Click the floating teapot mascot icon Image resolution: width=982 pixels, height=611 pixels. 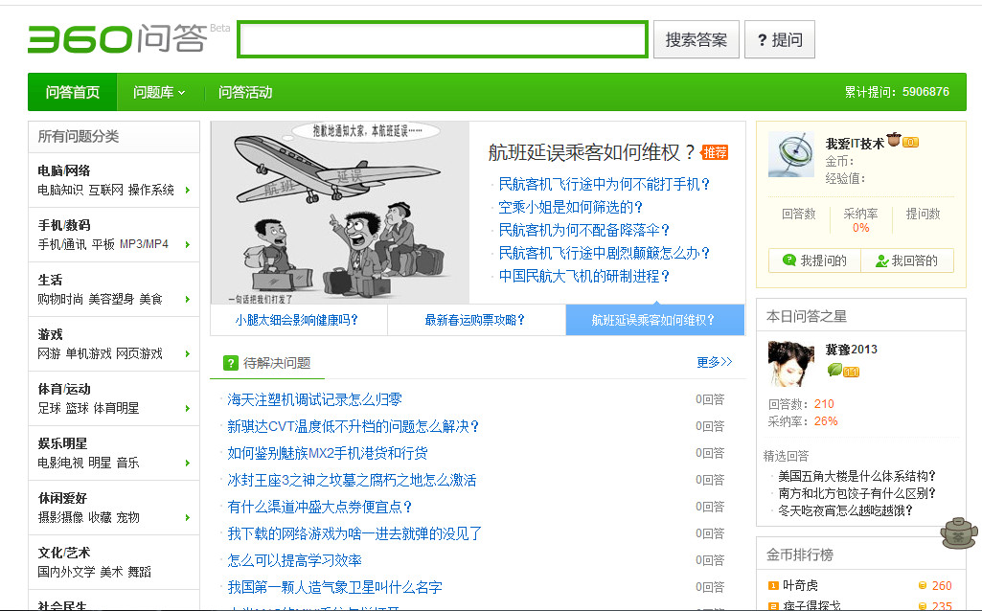(x=959, y=532)
